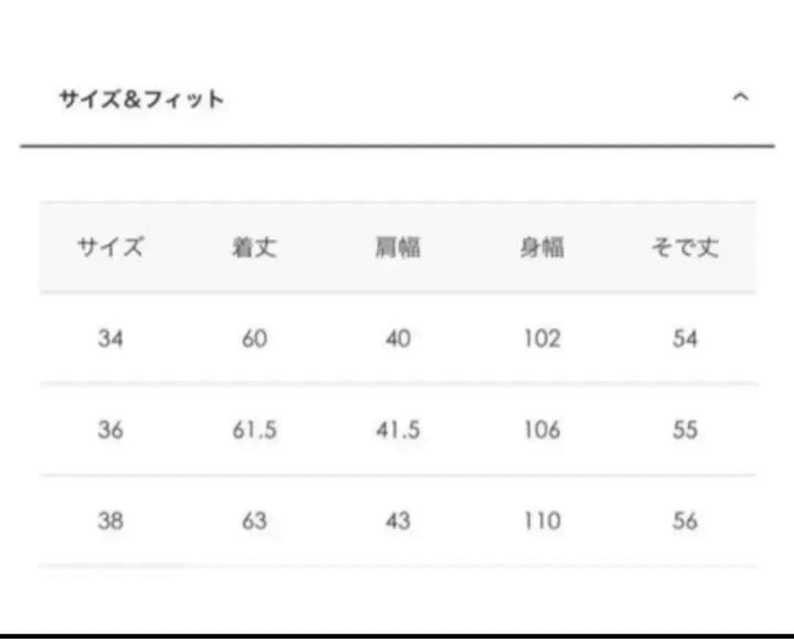
Task: Click the 身幅 value 110 for size 38
Action: (542, 521)
